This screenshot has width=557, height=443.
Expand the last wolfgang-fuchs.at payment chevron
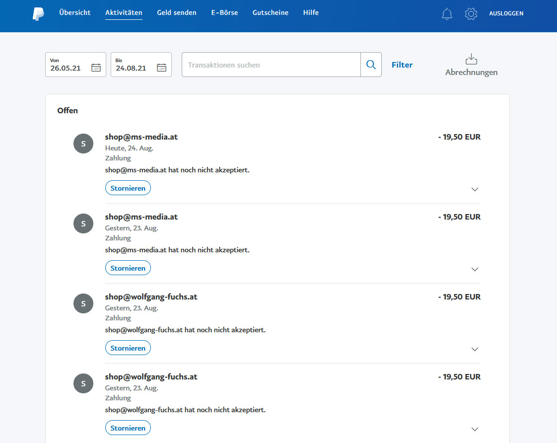pos(475,429)
